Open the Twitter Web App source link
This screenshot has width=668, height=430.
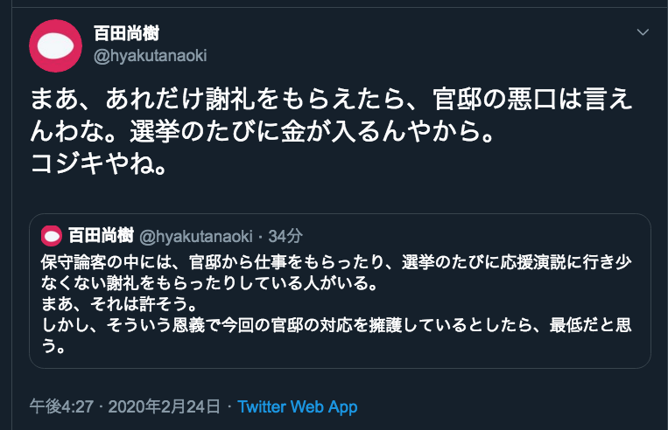point(298,407)
